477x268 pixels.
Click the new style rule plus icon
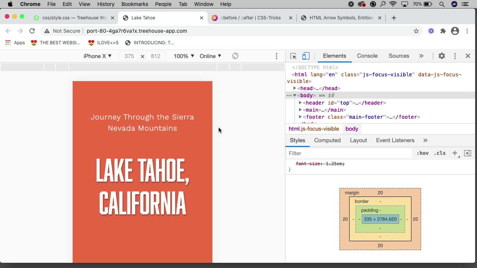click(x=455, y=153)
